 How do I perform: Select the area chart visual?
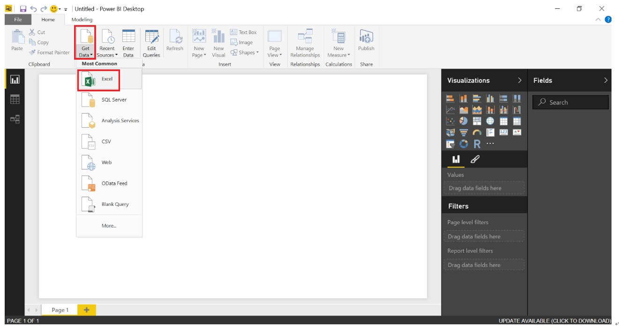[464, 110]
